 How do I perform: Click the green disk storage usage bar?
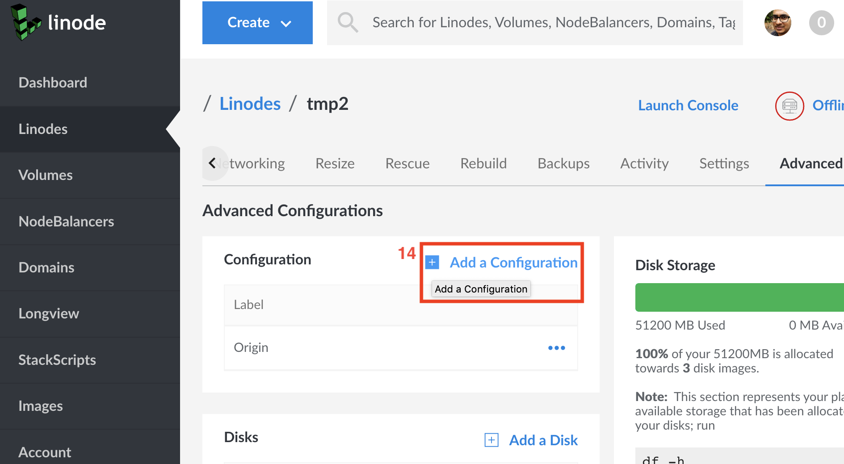739,297
